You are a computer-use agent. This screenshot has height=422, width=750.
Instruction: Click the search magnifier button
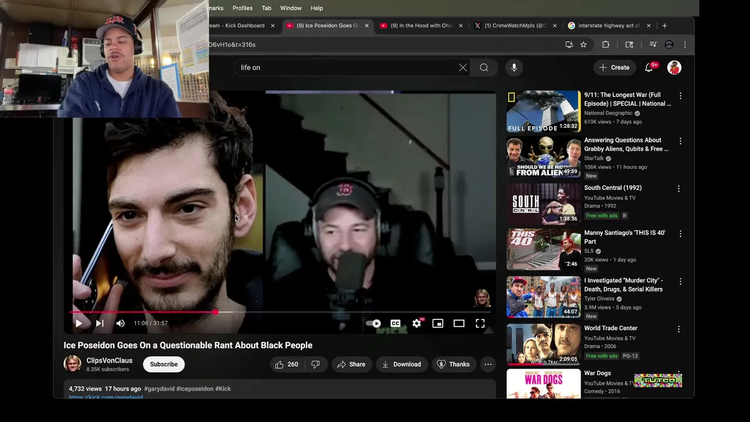pos(484,67)
